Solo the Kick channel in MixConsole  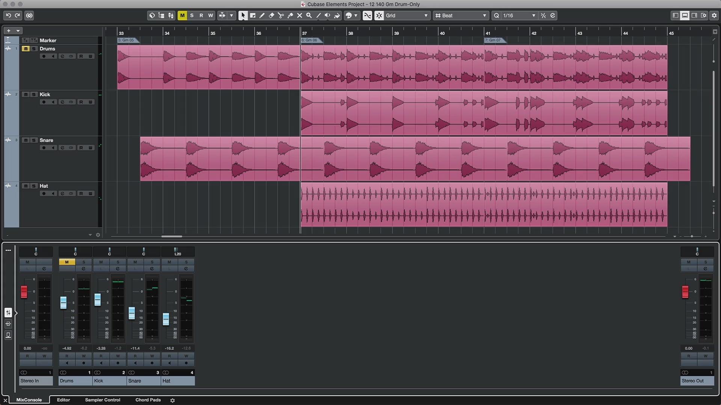point(118,262)
